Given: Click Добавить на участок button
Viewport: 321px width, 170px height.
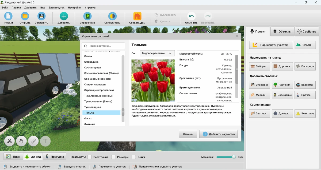Looking at the screenshot, I should tap(218, 134).
